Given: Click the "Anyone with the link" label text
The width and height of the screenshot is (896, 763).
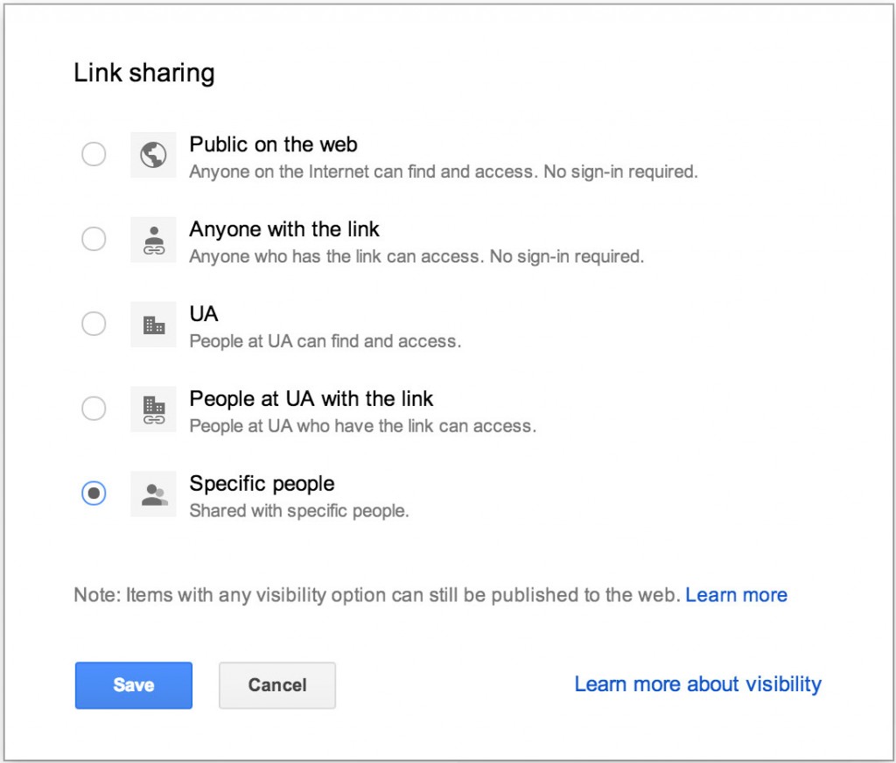Looking at the screenshot, I should coord(284,229).
